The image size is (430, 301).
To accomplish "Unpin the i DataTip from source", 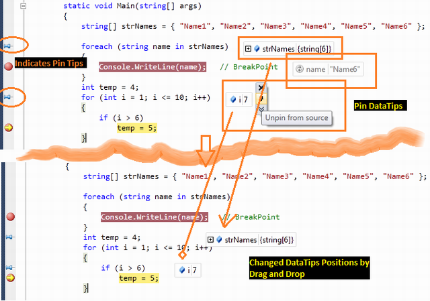I will click(x=261, y=99).
